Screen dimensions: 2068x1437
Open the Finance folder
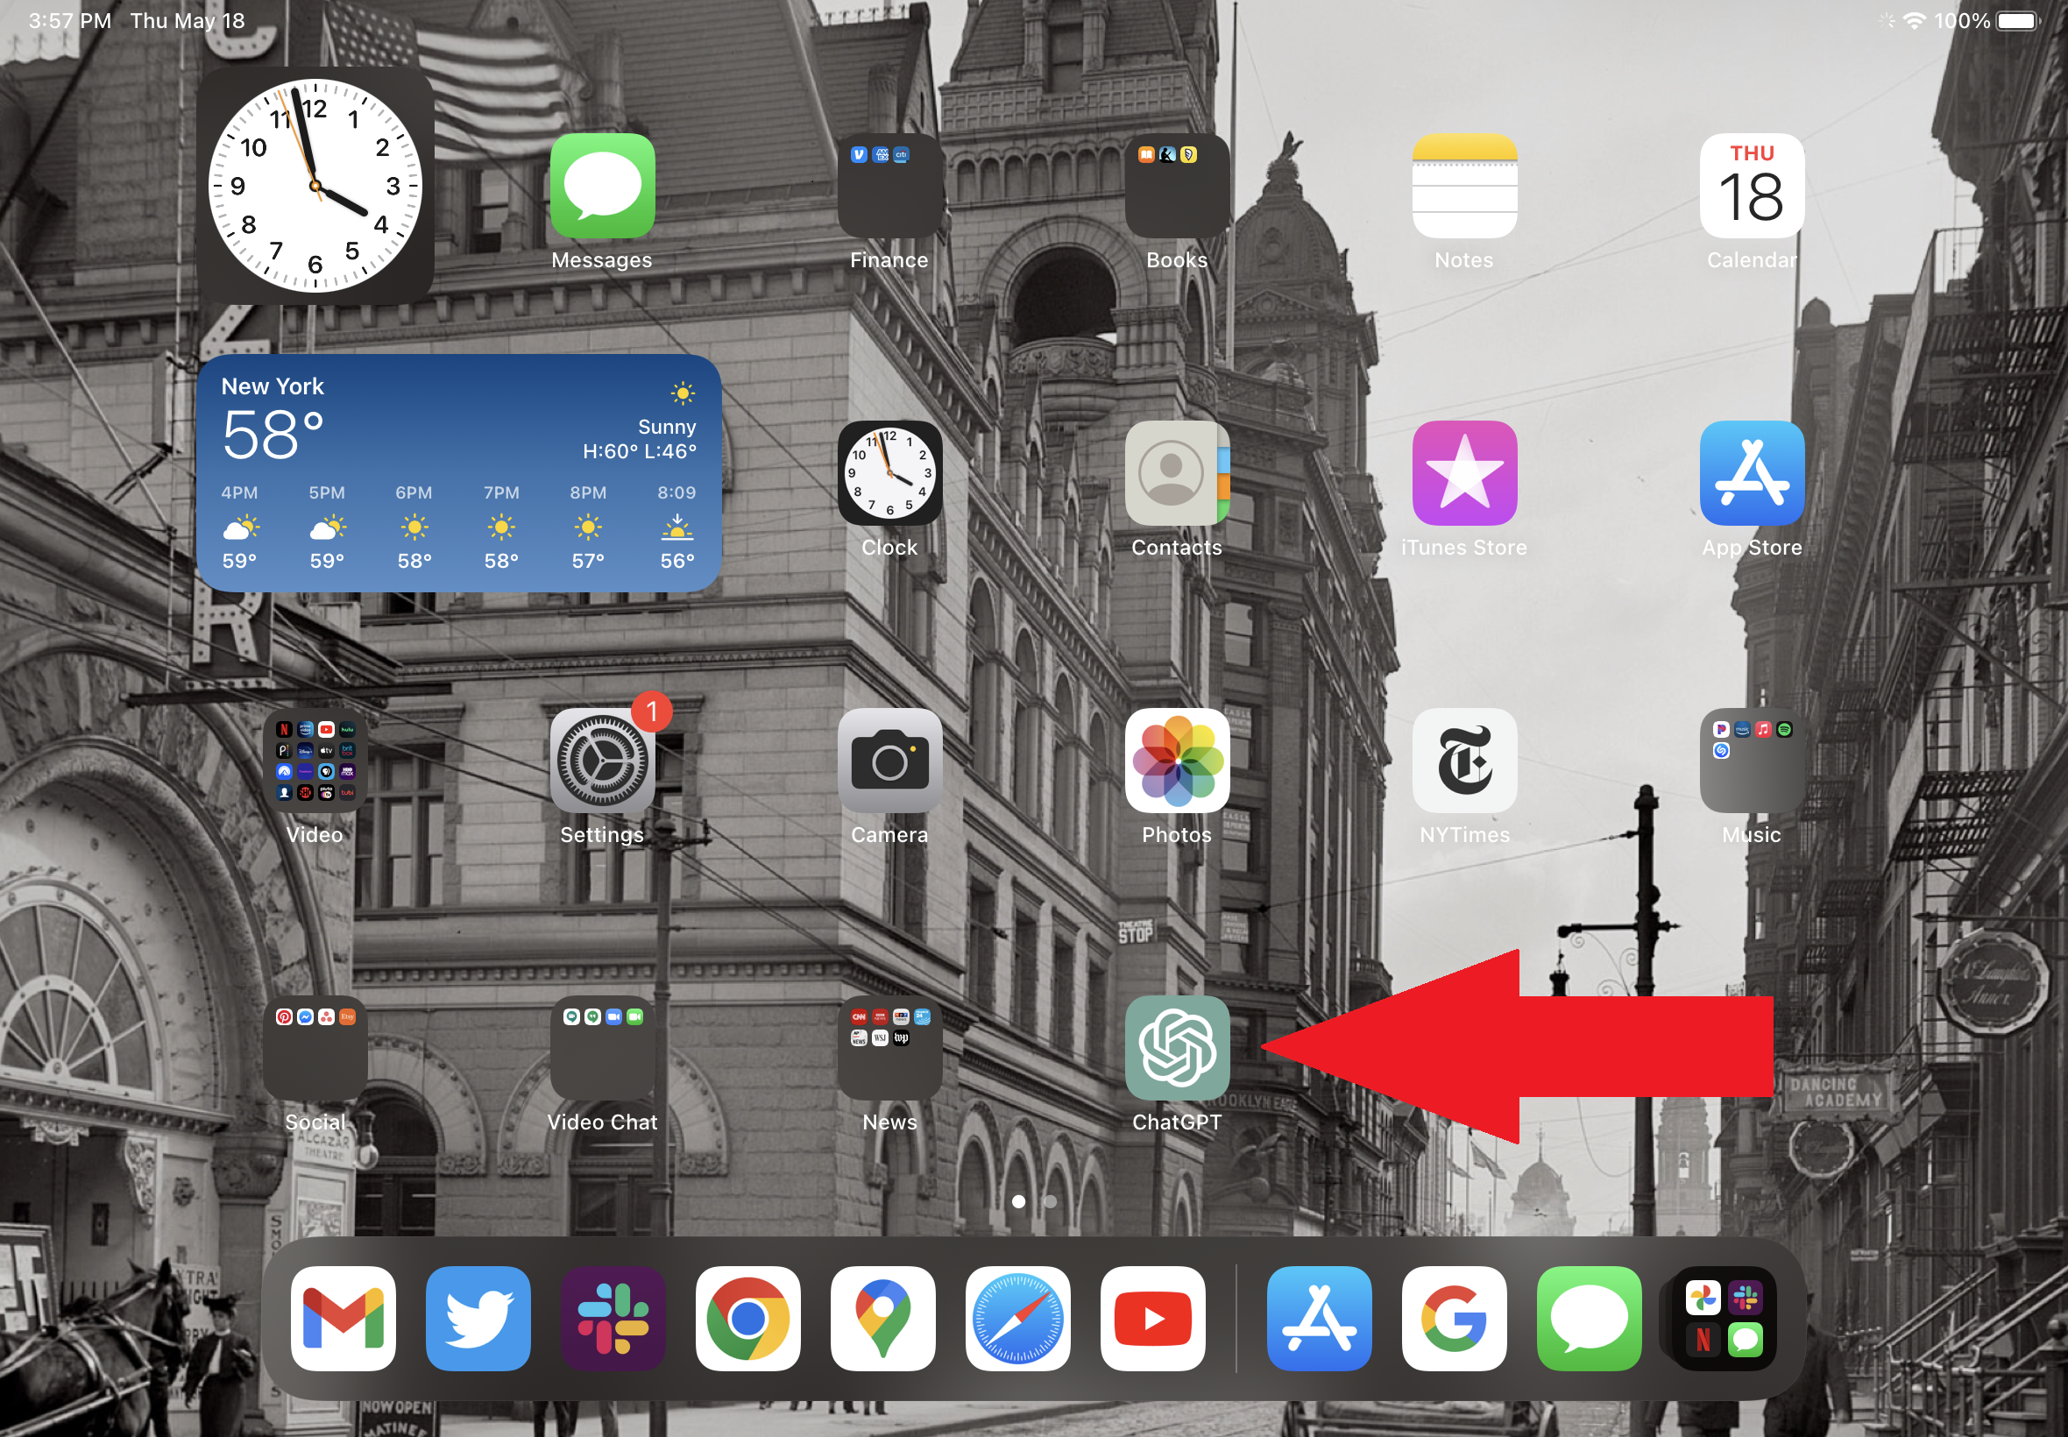[x=886, y=188]
